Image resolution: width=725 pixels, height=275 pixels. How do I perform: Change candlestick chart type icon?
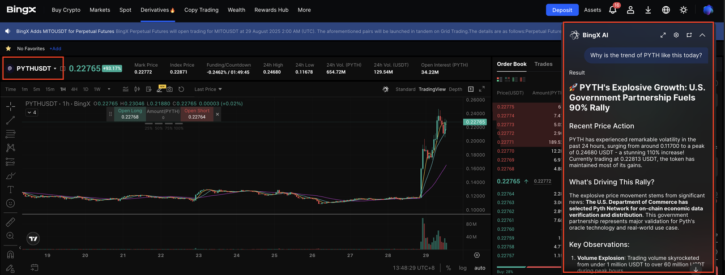[x=137, y=89]
